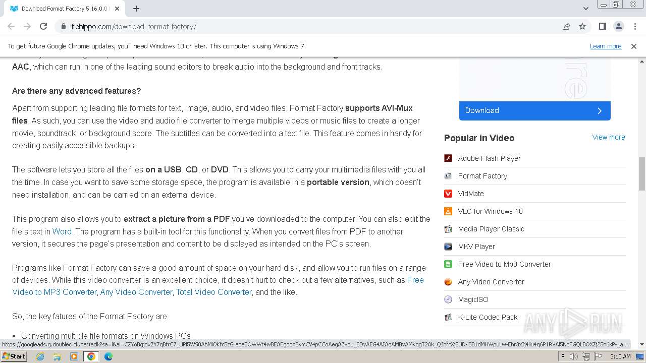This screenshot has width=646, height=363.
Task: Open the tab search dropdown arrow
Action: pyautogui.click(x=585, y=9)
